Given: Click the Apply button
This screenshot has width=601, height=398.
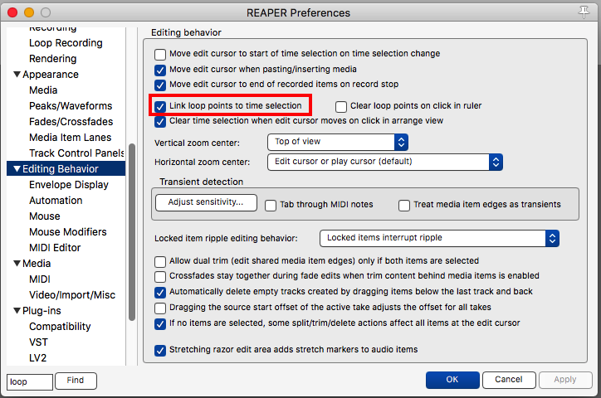Looking at the screenshot, I should pyautogui.click(x=565, y=380).
